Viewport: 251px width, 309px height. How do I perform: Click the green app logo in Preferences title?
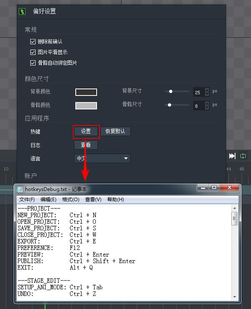(22, 11)
